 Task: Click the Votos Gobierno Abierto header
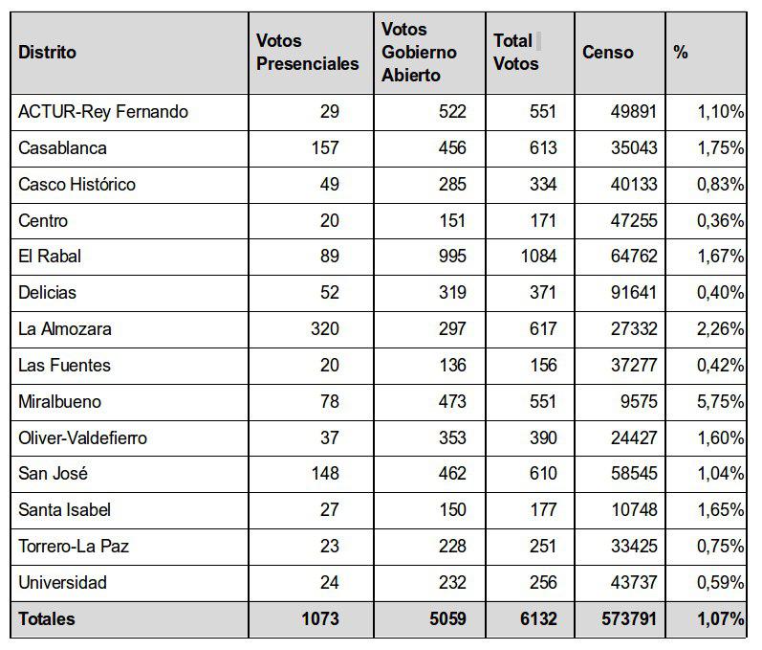(419, 52)
